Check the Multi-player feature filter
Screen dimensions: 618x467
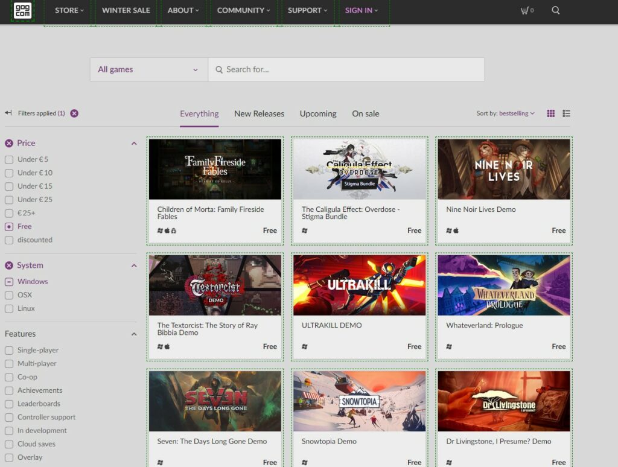(9, 364)
